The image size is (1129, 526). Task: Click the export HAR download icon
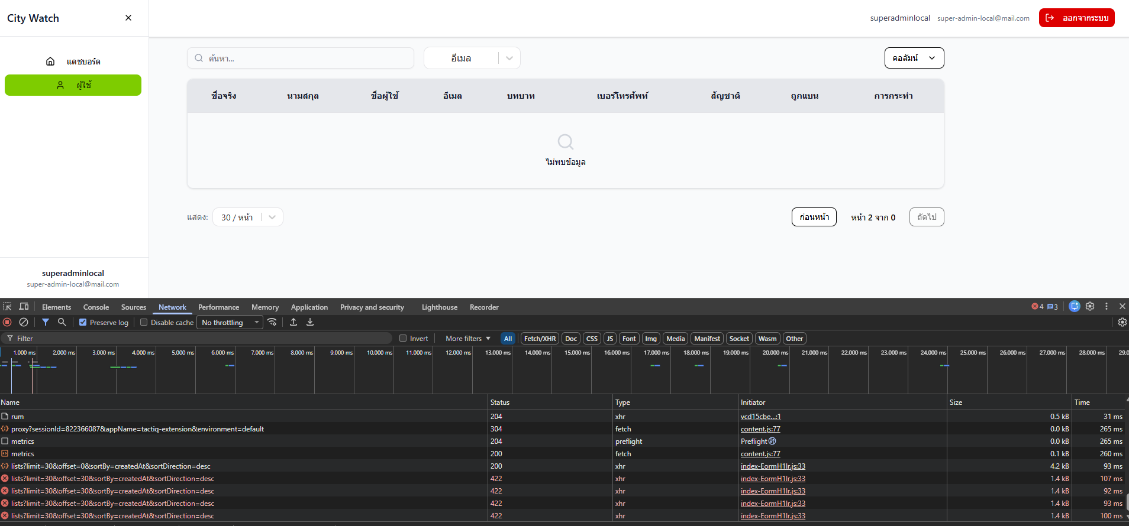tap(310, 322)
